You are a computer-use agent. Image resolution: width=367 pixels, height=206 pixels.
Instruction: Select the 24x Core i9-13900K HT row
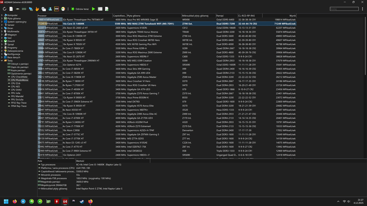tap(167, 36)
